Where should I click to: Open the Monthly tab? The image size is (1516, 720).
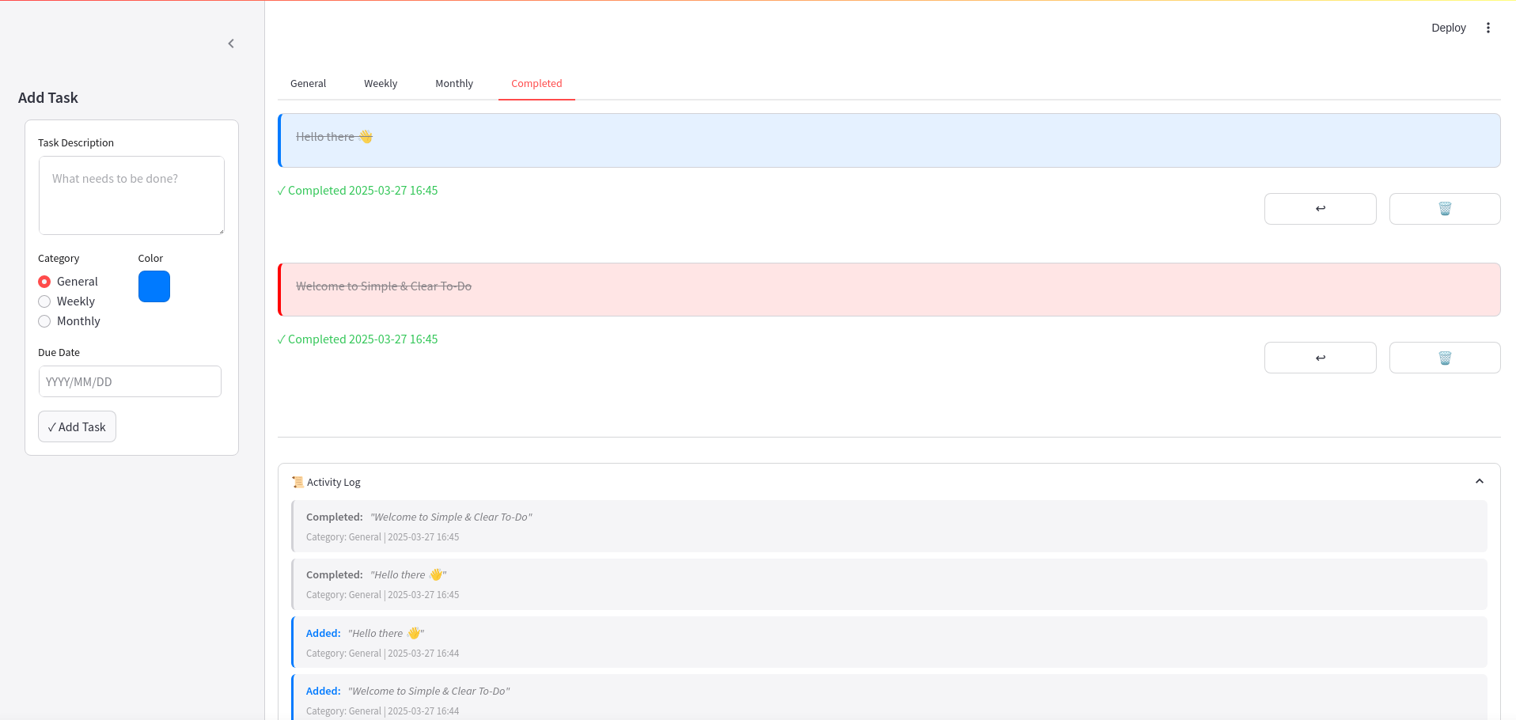point(454,84)
